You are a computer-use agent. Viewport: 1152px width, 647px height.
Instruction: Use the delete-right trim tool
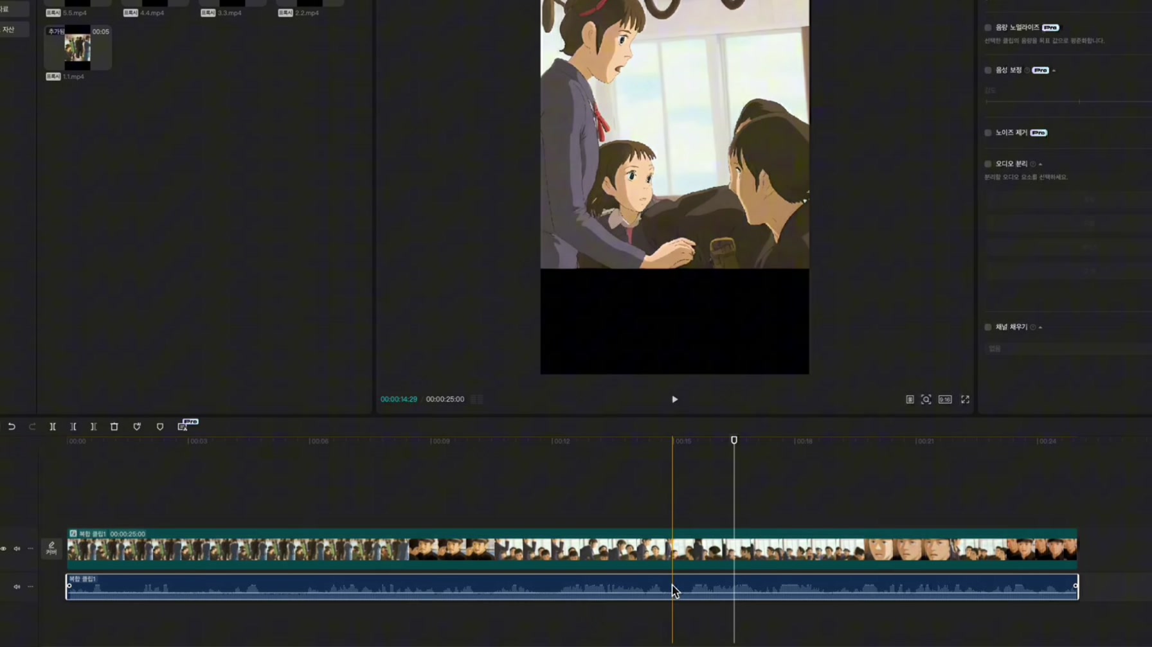(x=94, y=427)
